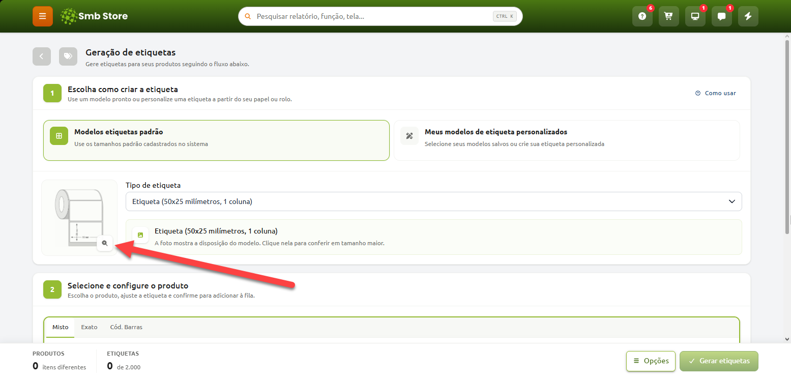Viewport: 791px width, 379px height.
Task: Click the Gerar etiquetas button
Action: coord(719,361)
